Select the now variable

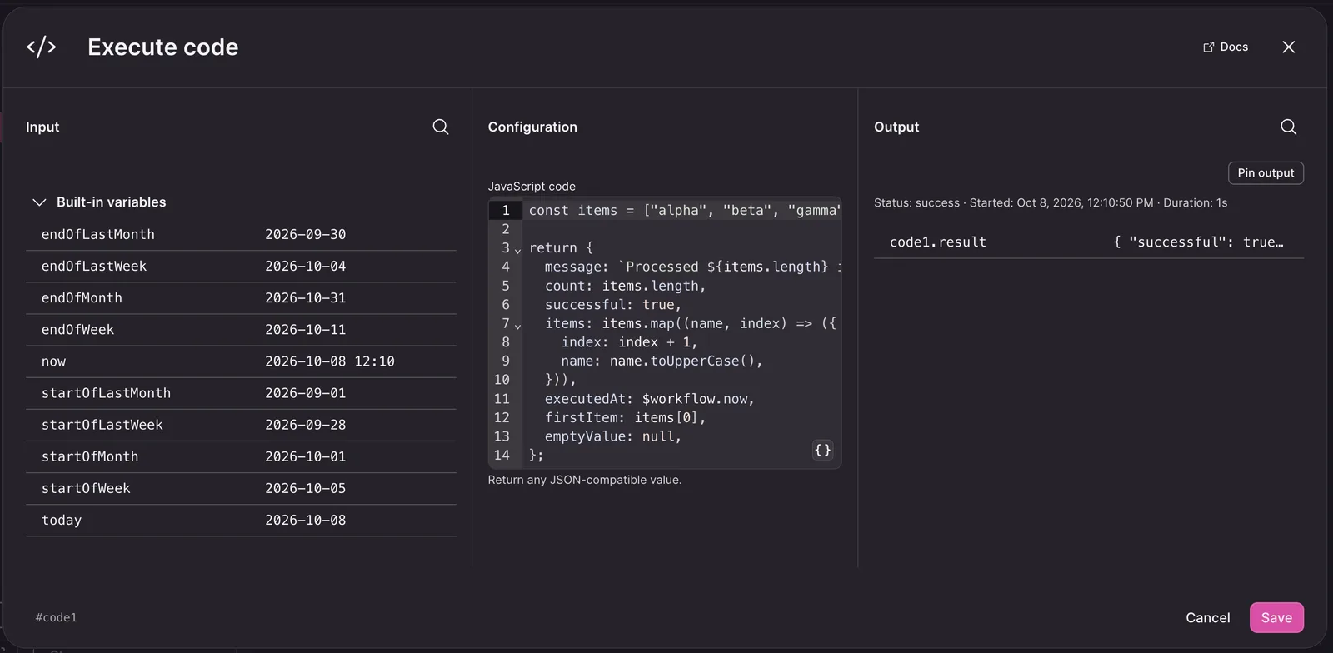[241, 361]
